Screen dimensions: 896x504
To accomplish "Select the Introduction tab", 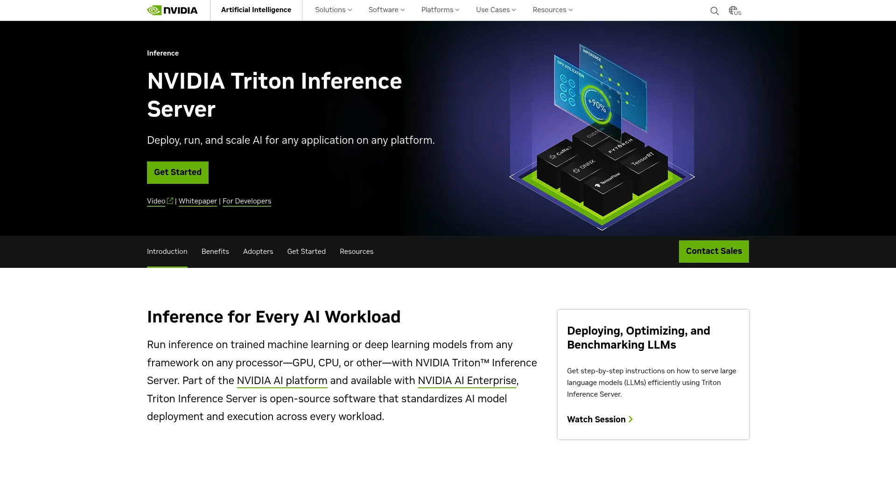I will point(167,252).
